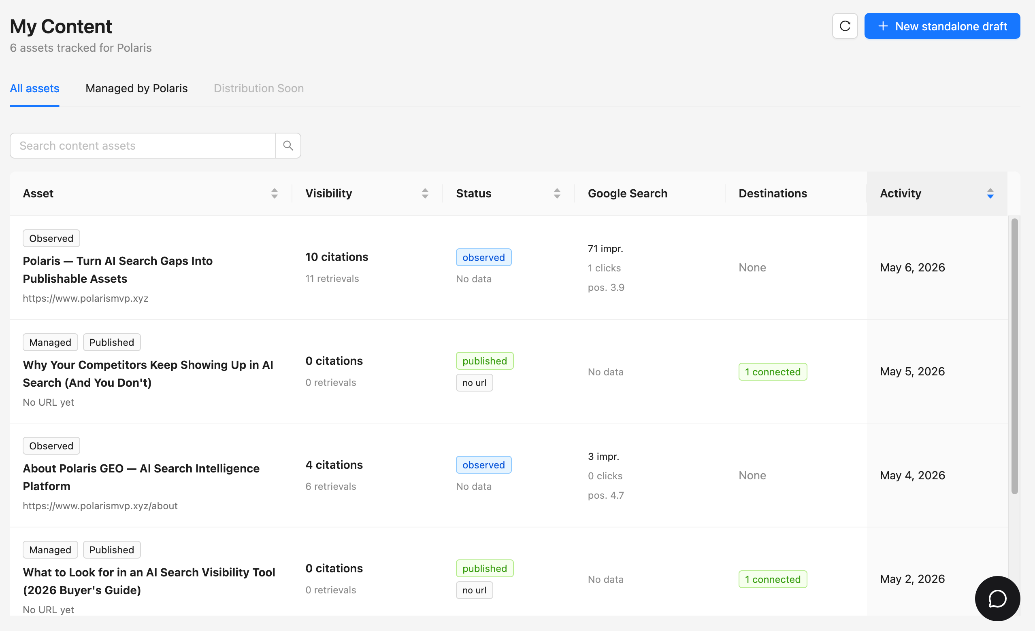Click no url tag in Buyer's Guide row

(x=474, y=590)
